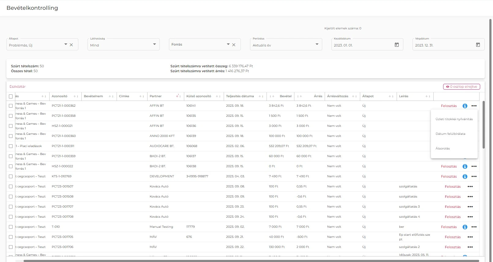This screenshot has width=493, height=262.
Task: Expand the Állapot dropdown arrow
Action: coord(65,44)
